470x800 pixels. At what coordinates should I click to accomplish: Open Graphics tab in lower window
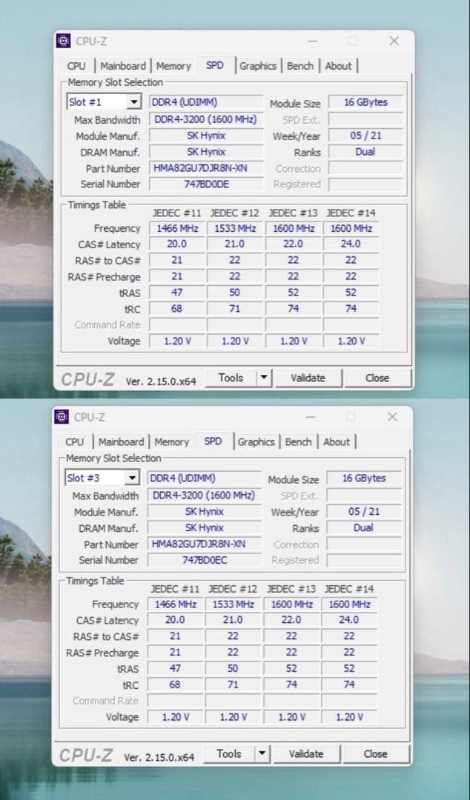tap(256, 441)
